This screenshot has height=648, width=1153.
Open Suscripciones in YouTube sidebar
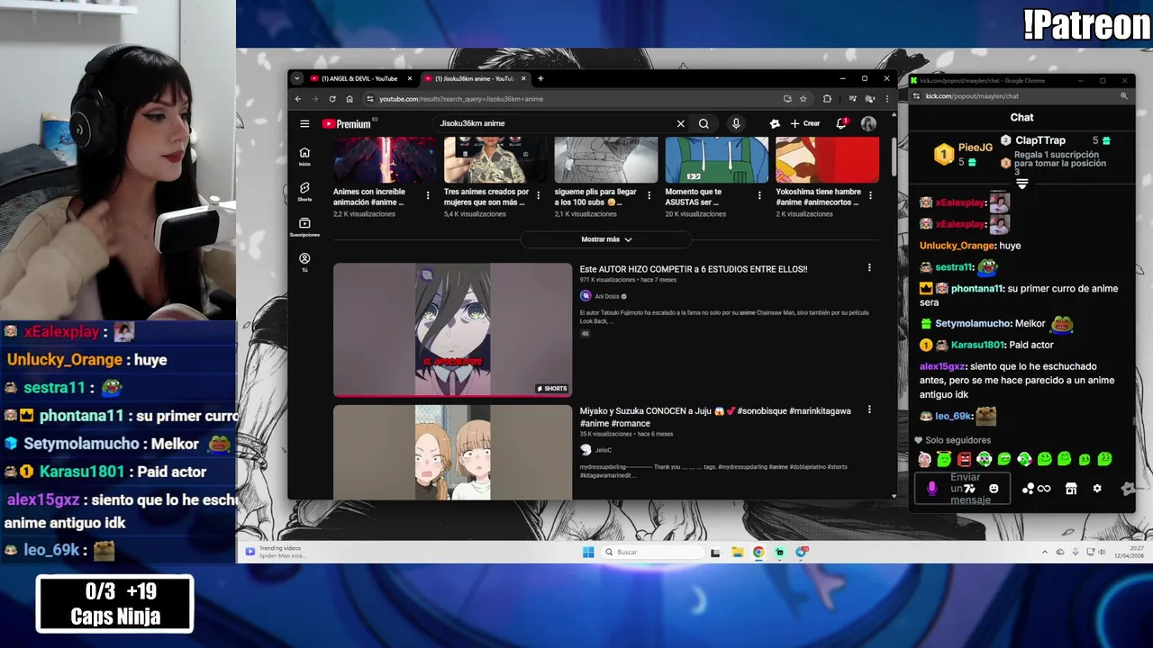tap(304, 226)
